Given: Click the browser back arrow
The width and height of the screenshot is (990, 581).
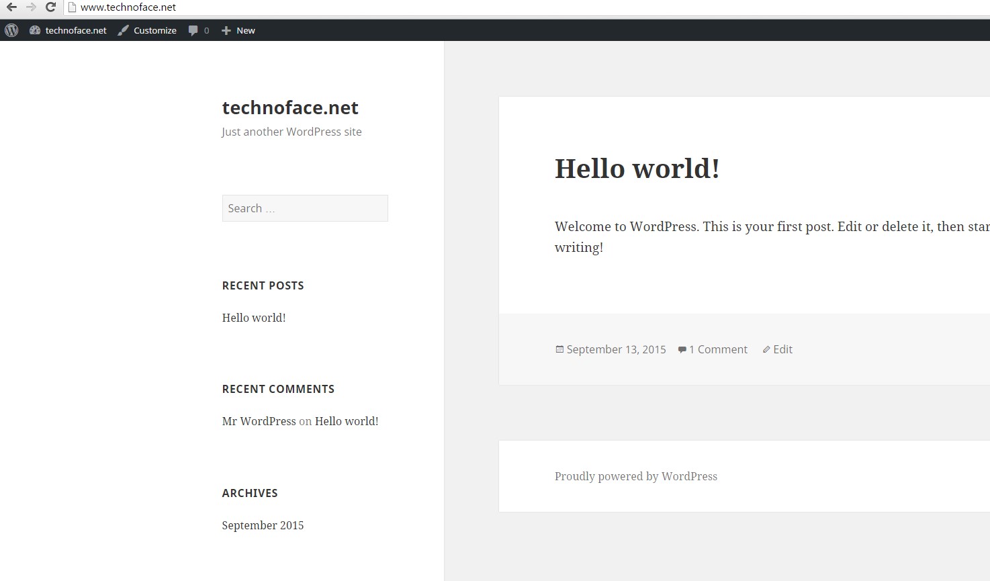Looking at the screenshot, I should tap(11, 7).
